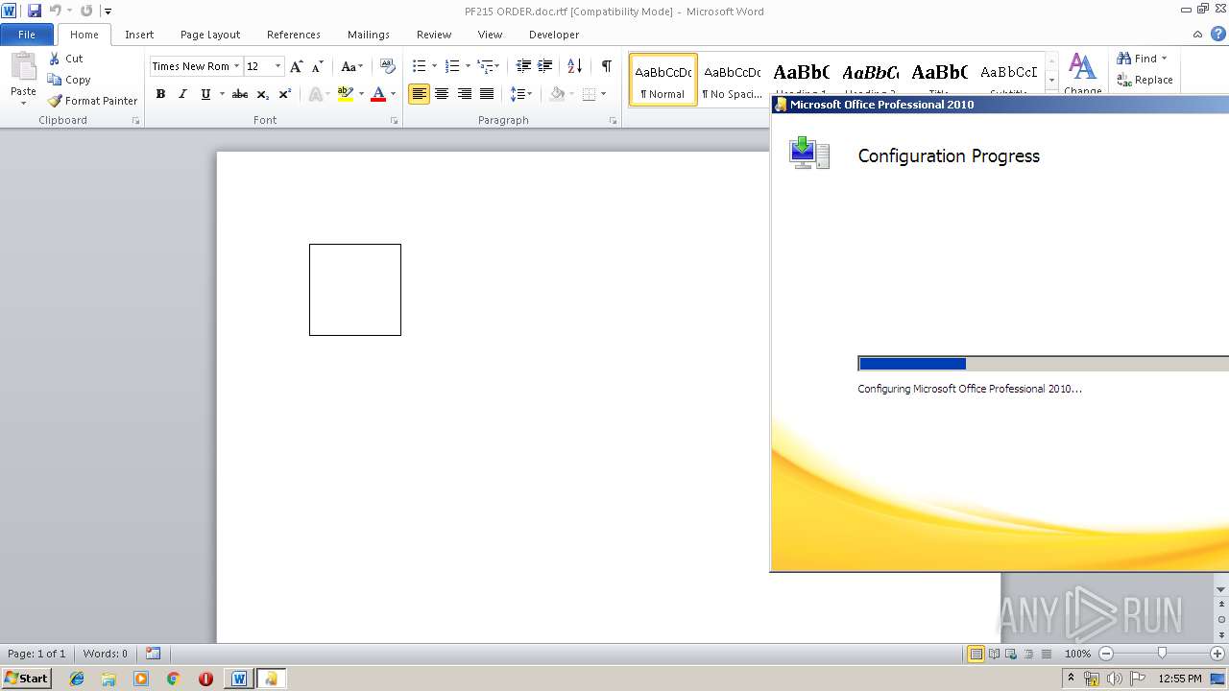Justify paragraph text
The width and height of the screenshot is (1229, 691).
tap(487, 94)
